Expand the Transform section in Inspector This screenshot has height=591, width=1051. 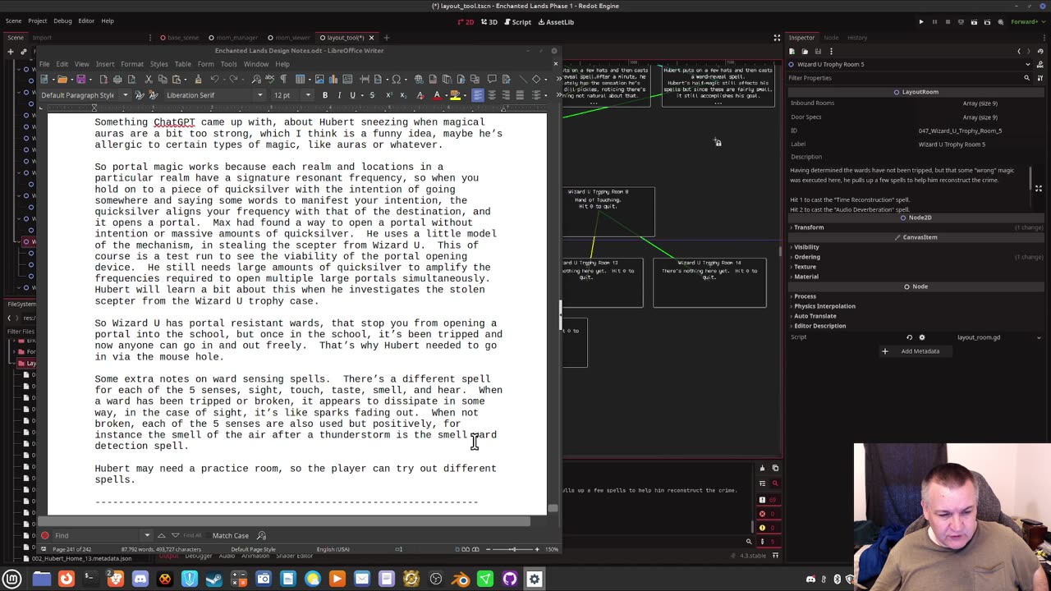click(809, 227)
